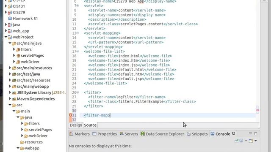Minimize the Console panel
The height and width of the screenshot is (152, 271).
click(x=251, y=133)
